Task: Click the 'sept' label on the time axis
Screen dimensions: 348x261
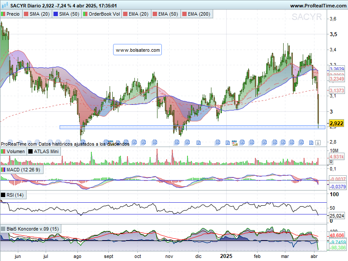Action: tap(108, 256)
